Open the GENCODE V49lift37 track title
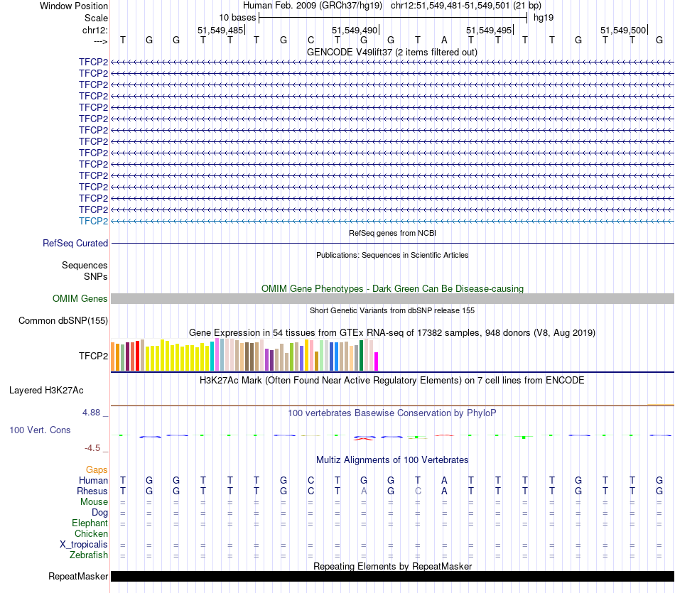The width and height of the screenshot is (675, 593). [x=391, y=52]
